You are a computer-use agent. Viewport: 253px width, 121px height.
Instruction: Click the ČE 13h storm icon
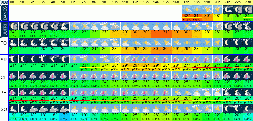click(x=146, y=75)
